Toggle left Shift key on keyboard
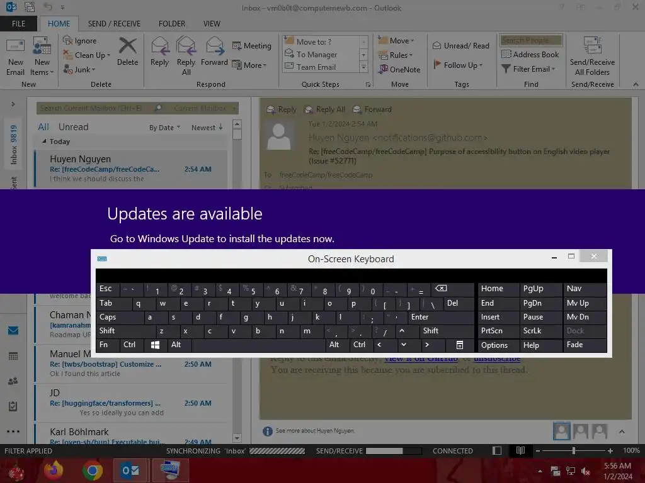The height and width of the screenshot is (483, 645). pos(126,331)
